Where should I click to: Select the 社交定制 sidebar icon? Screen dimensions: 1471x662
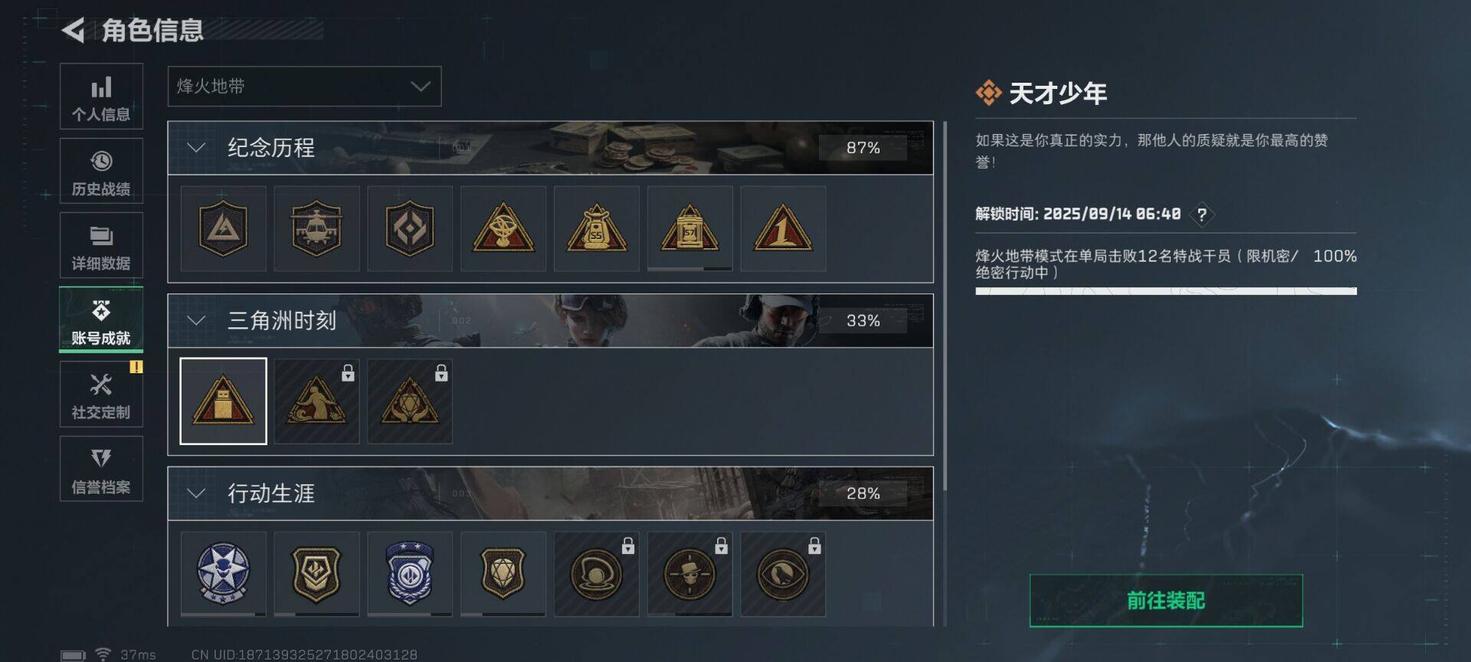101,395
